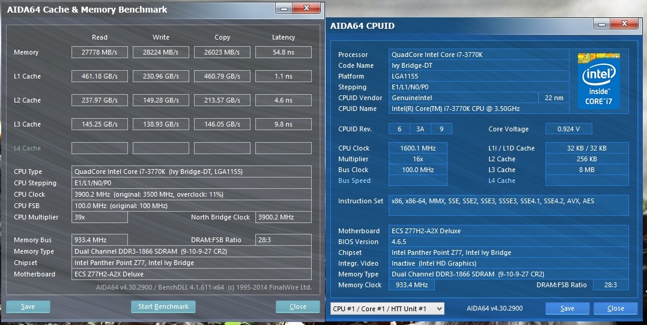Viewport: 647px width, 325px height.
Task: Select Memory Read value 27778 MB/s
Action: 100,52
